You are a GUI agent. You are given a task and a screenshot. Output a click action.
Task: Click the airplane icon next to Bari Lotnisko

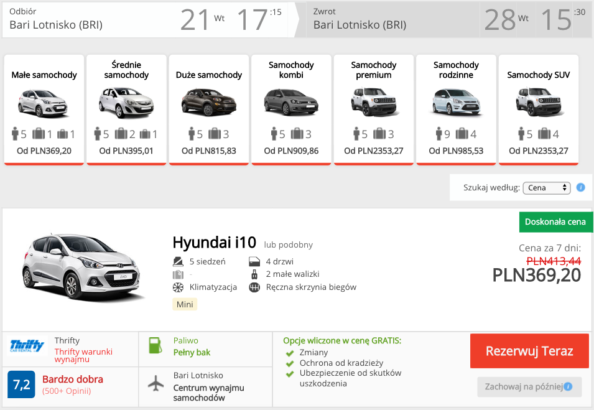155,383
